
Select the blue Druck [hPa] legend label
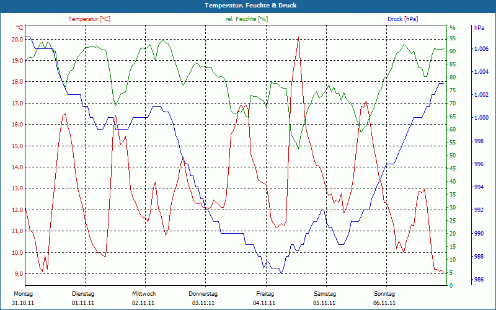(x=402, y=19)
